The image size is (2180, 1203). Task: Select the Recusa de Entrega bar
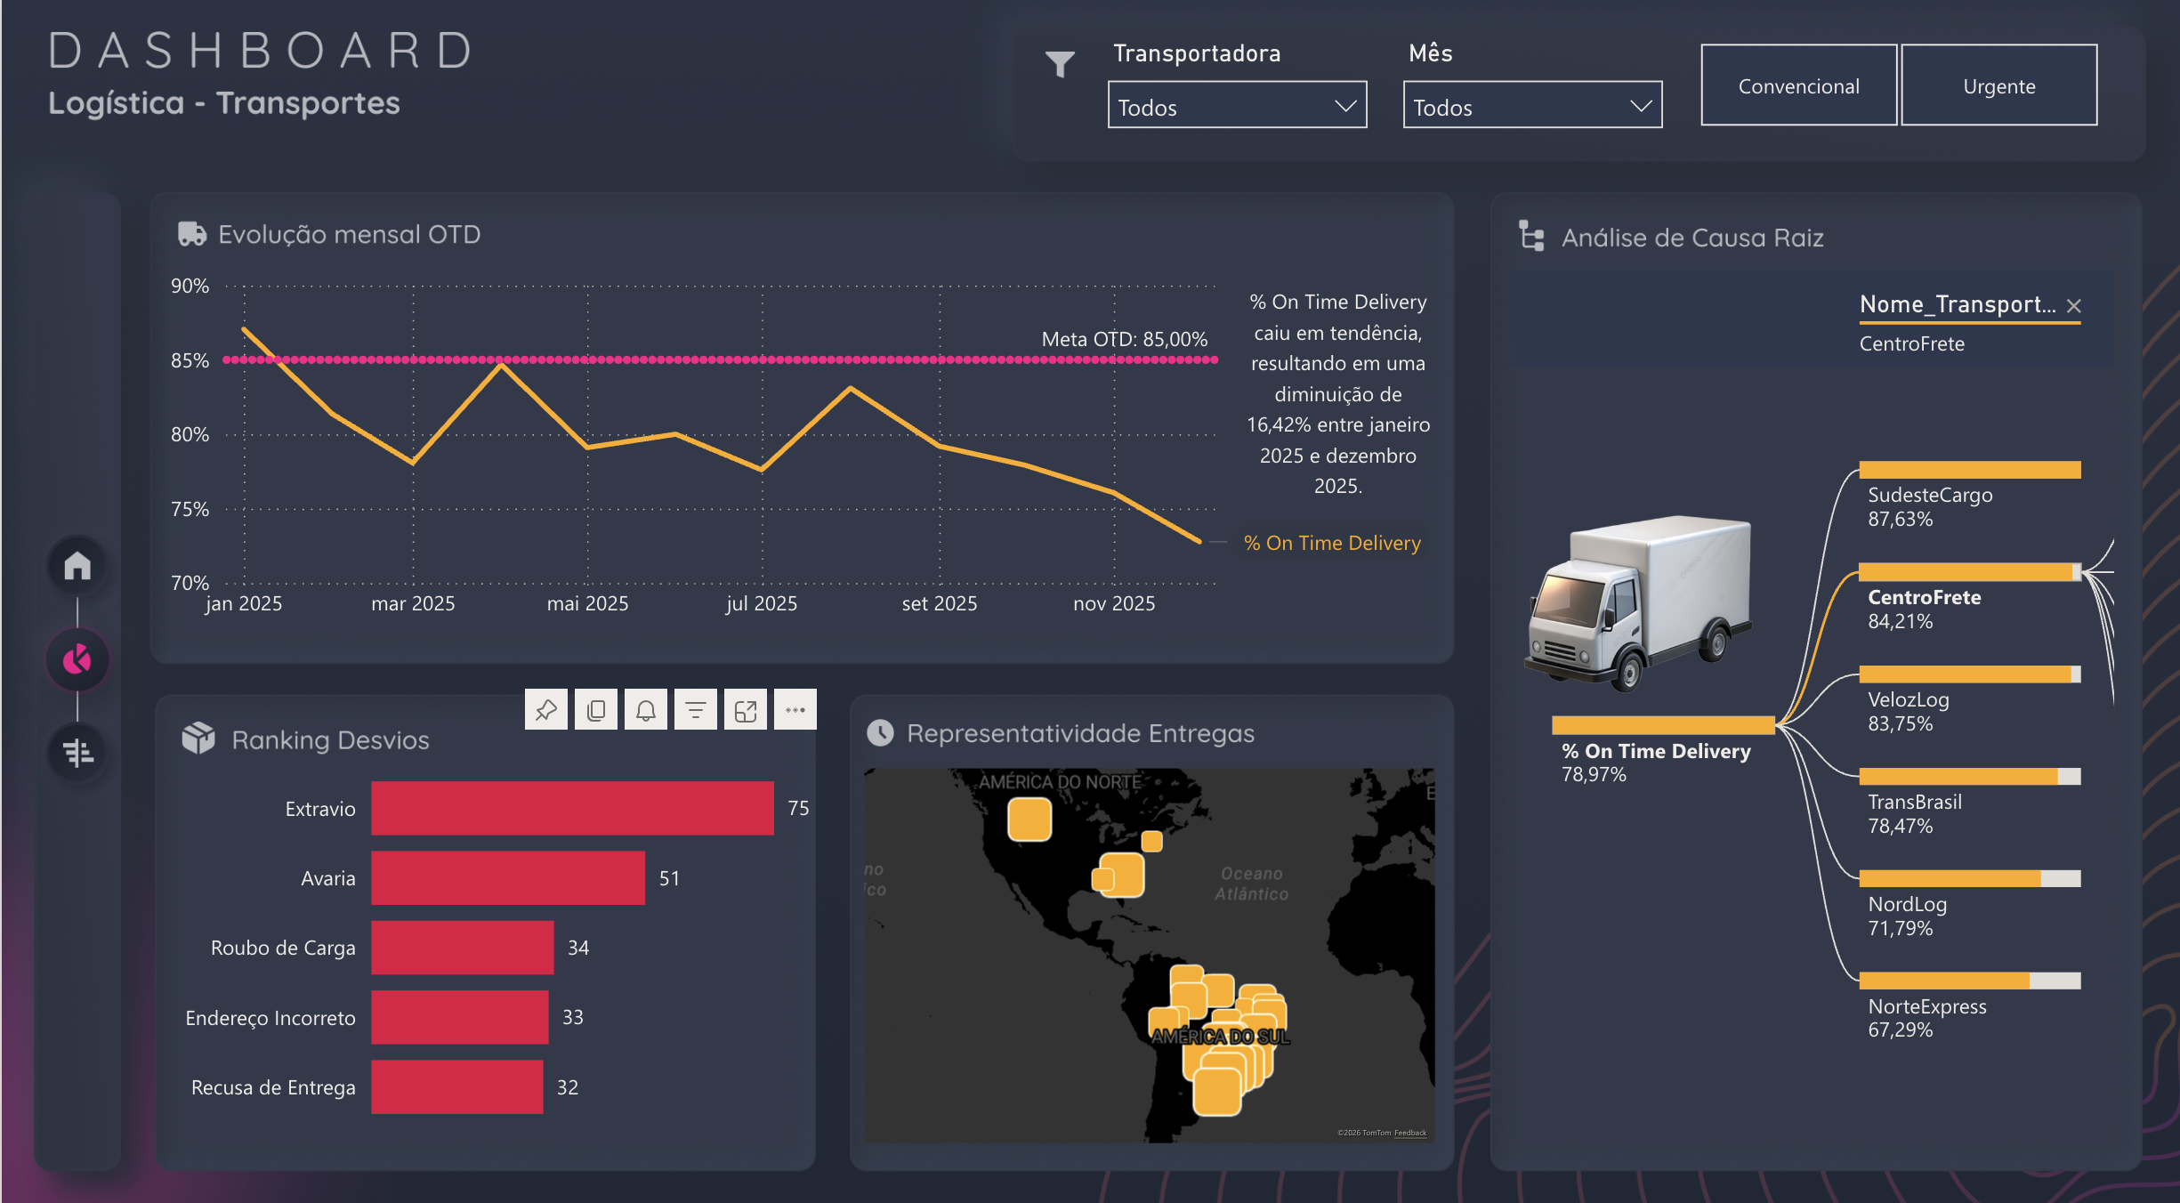[457, 1086]
